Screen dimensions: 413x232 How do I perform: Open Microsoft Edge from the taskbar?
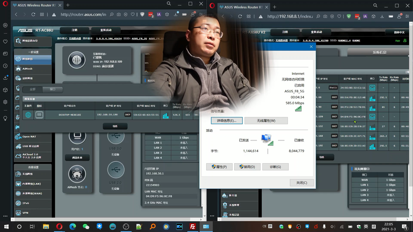(x=73, y=227)
